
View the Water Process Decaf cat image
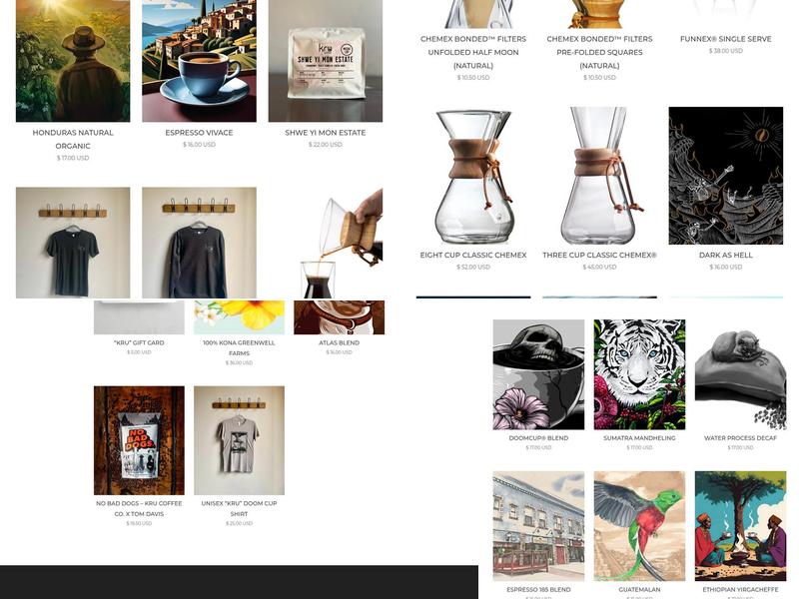coord(740,374)
